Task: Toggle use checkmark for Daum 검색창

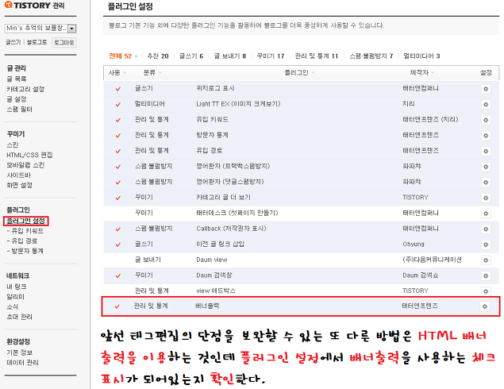Action: tap(118, 275)
